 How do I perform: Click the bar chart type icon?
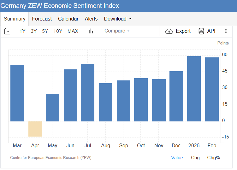click(x=91, y=31)
